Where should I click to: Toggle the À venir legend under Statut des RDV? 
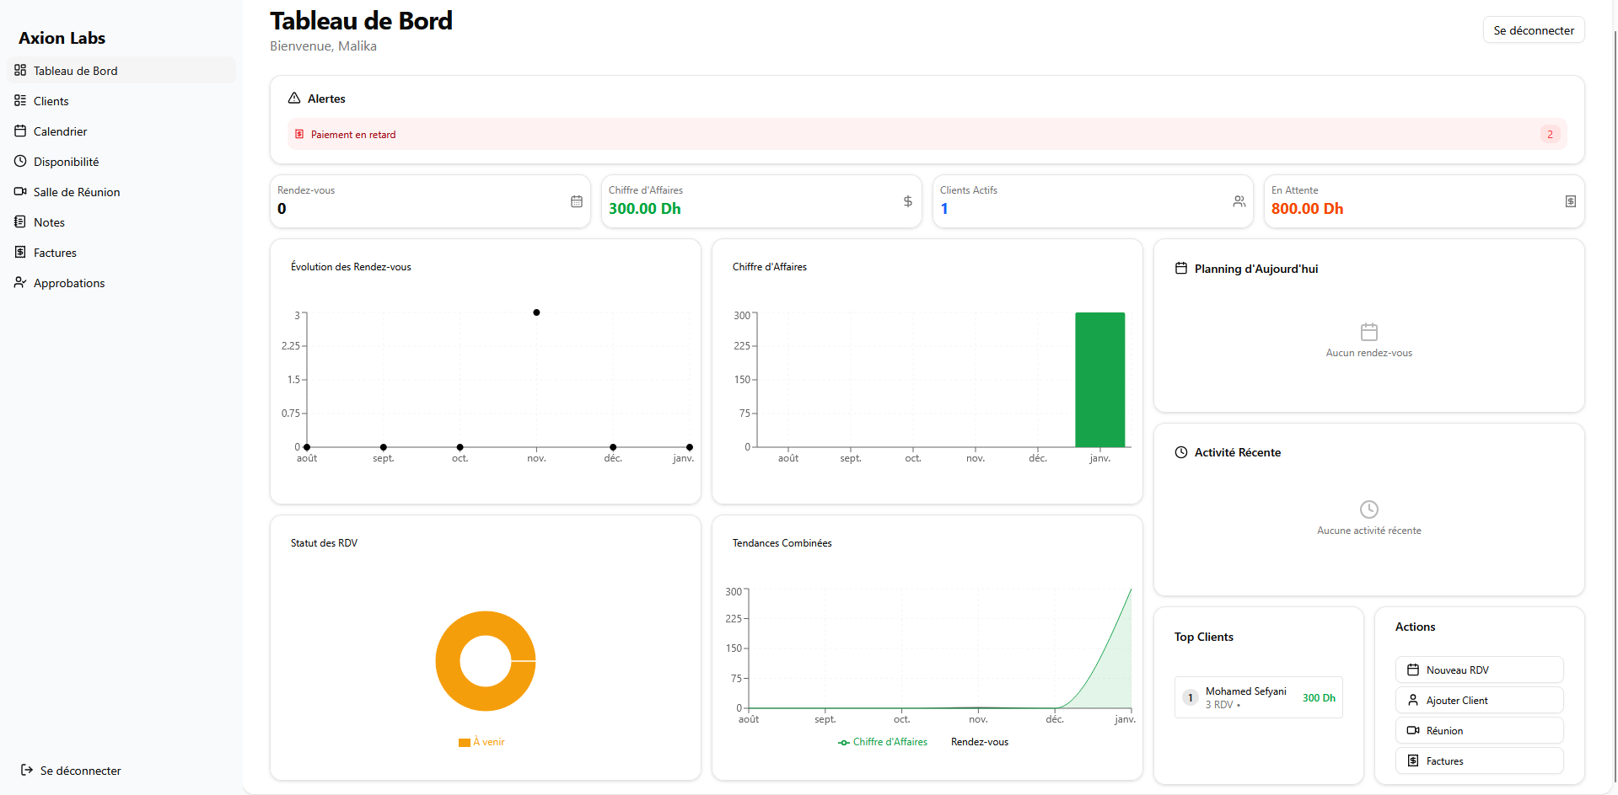pyautogui.click(x=481, y=742)
